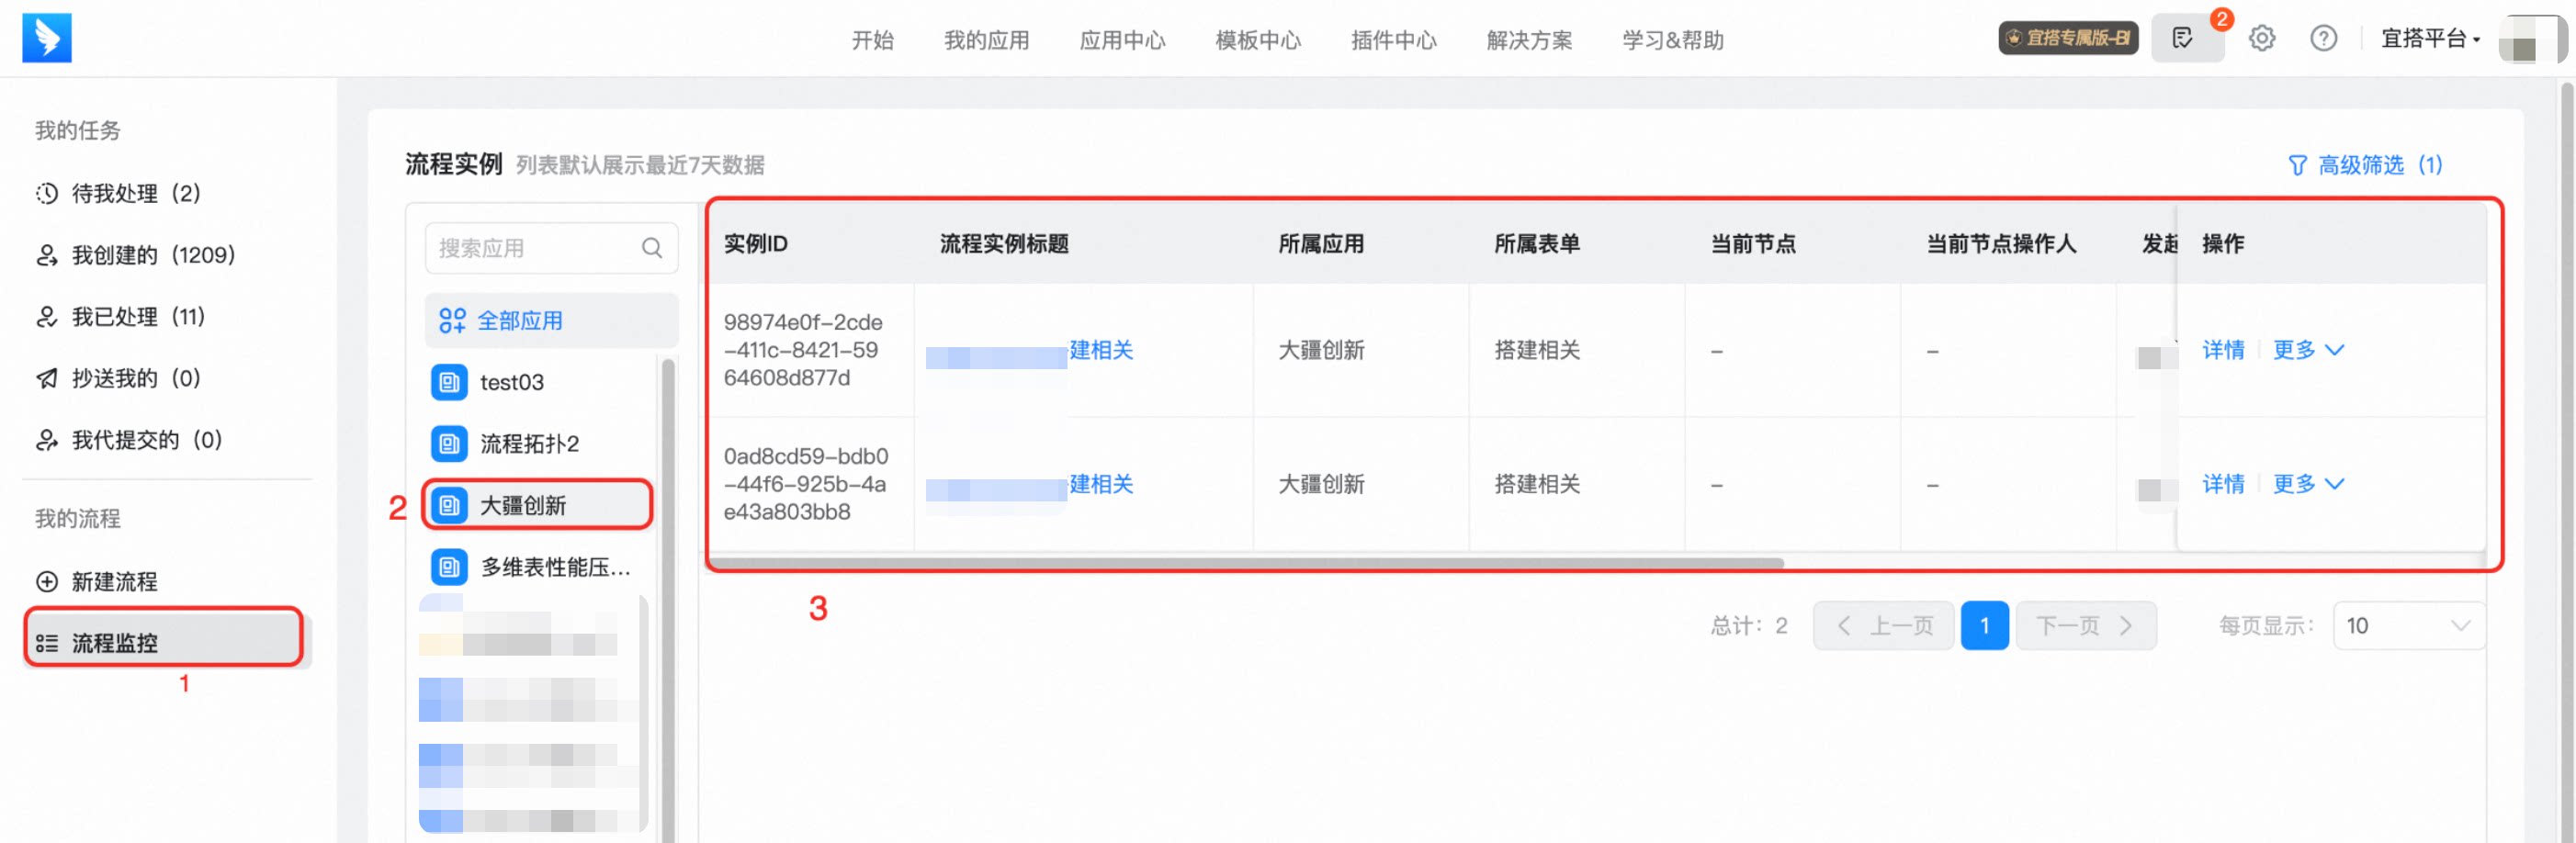Viewport: 2576px width, 843px height.
Task: Click the 高级筛选 filter icon
Action: tap(2297, 165)
